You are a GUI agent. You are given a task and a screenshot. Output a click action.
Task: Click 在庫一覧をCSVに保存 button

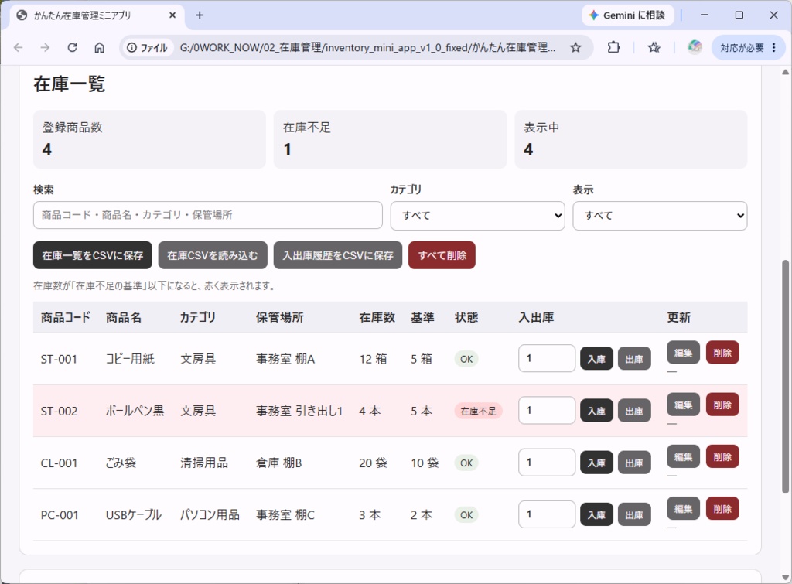point(93,255)
